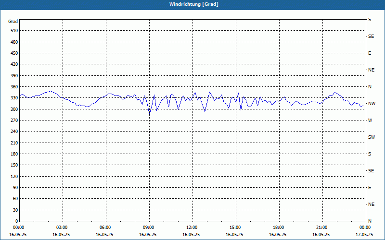Screen dimensions: 385x240
Task: Click the N compass label level with 360
Action: tap(370, 87)
